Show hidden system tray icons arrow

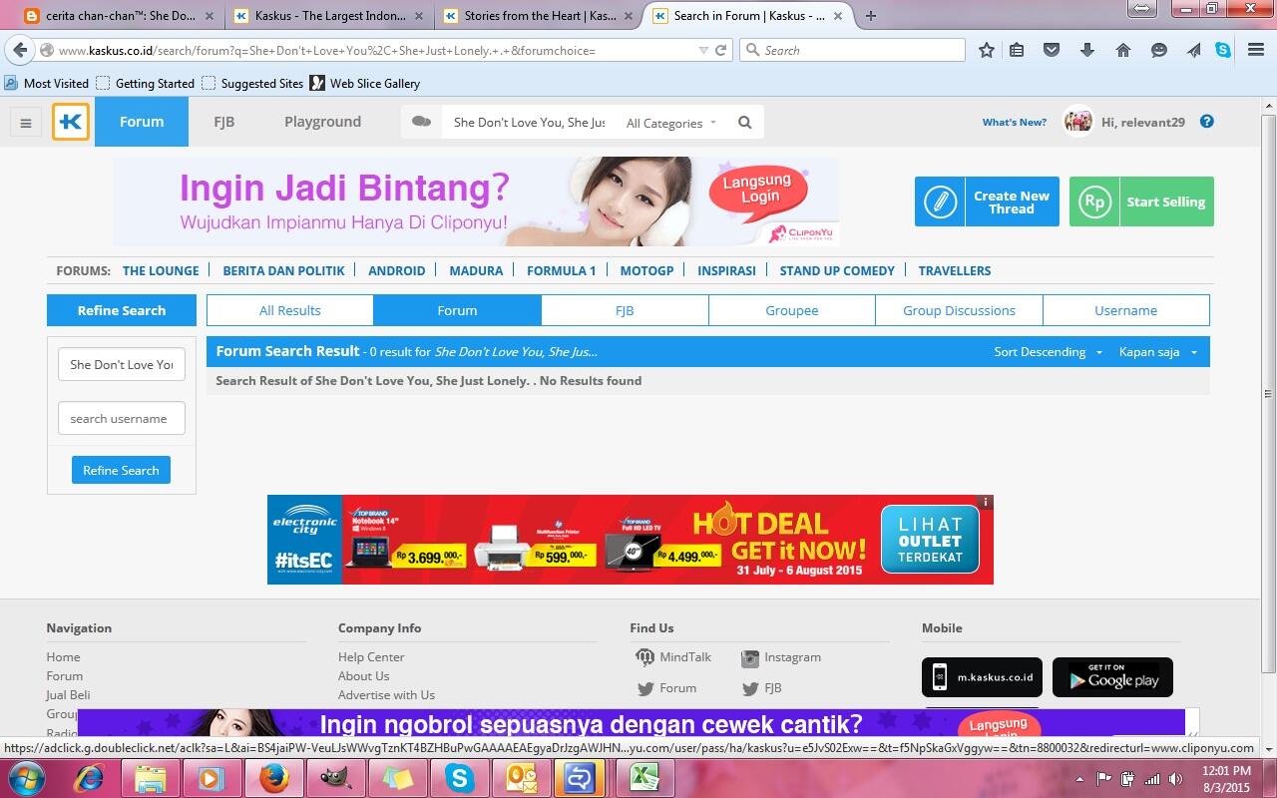1079,779
